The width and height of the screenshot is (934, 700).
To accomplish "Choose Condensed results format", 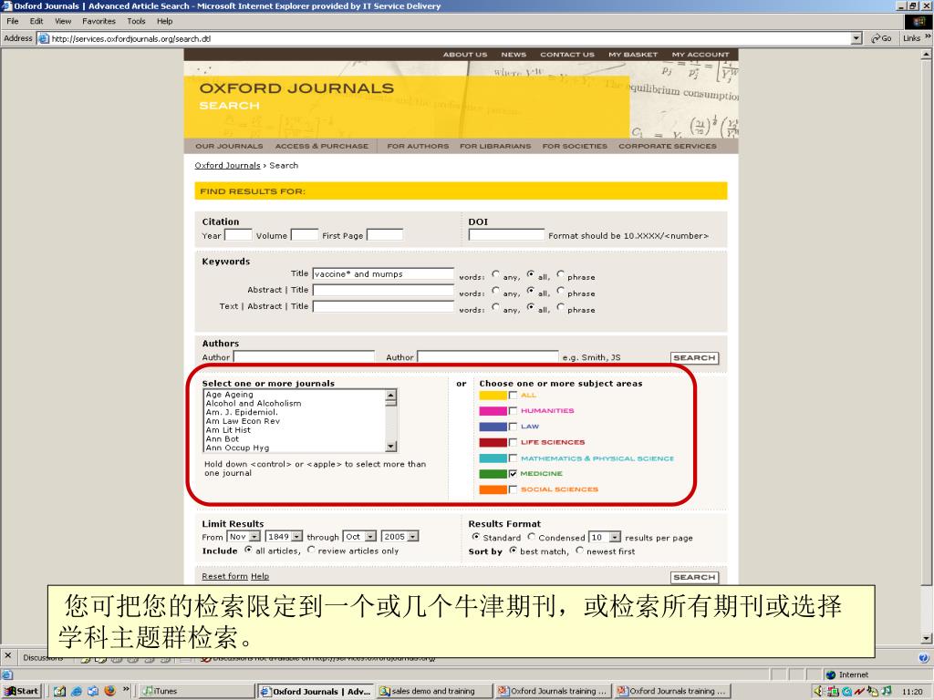I will click(x=532, y=537).
